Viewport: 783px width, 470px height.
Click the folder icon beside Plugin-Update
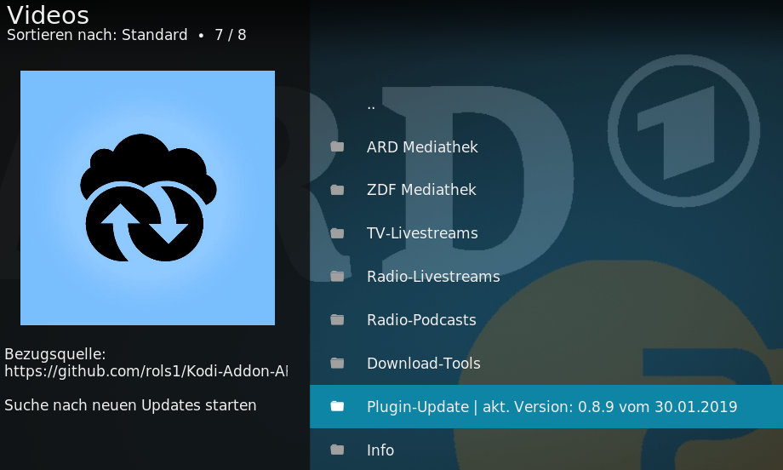(337, 406)
